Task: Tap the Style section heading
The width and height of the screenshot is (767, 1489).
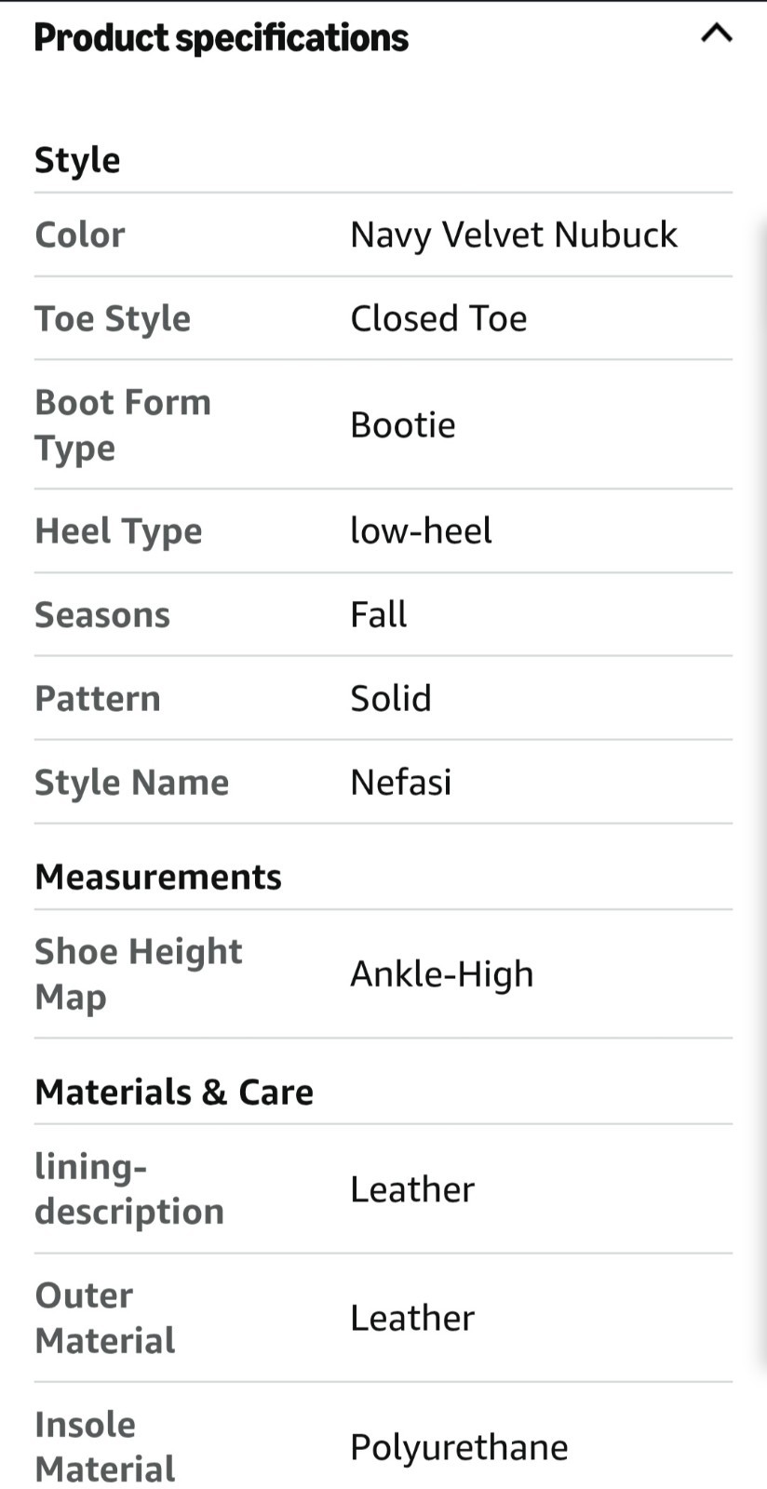Action: (77, 160)
